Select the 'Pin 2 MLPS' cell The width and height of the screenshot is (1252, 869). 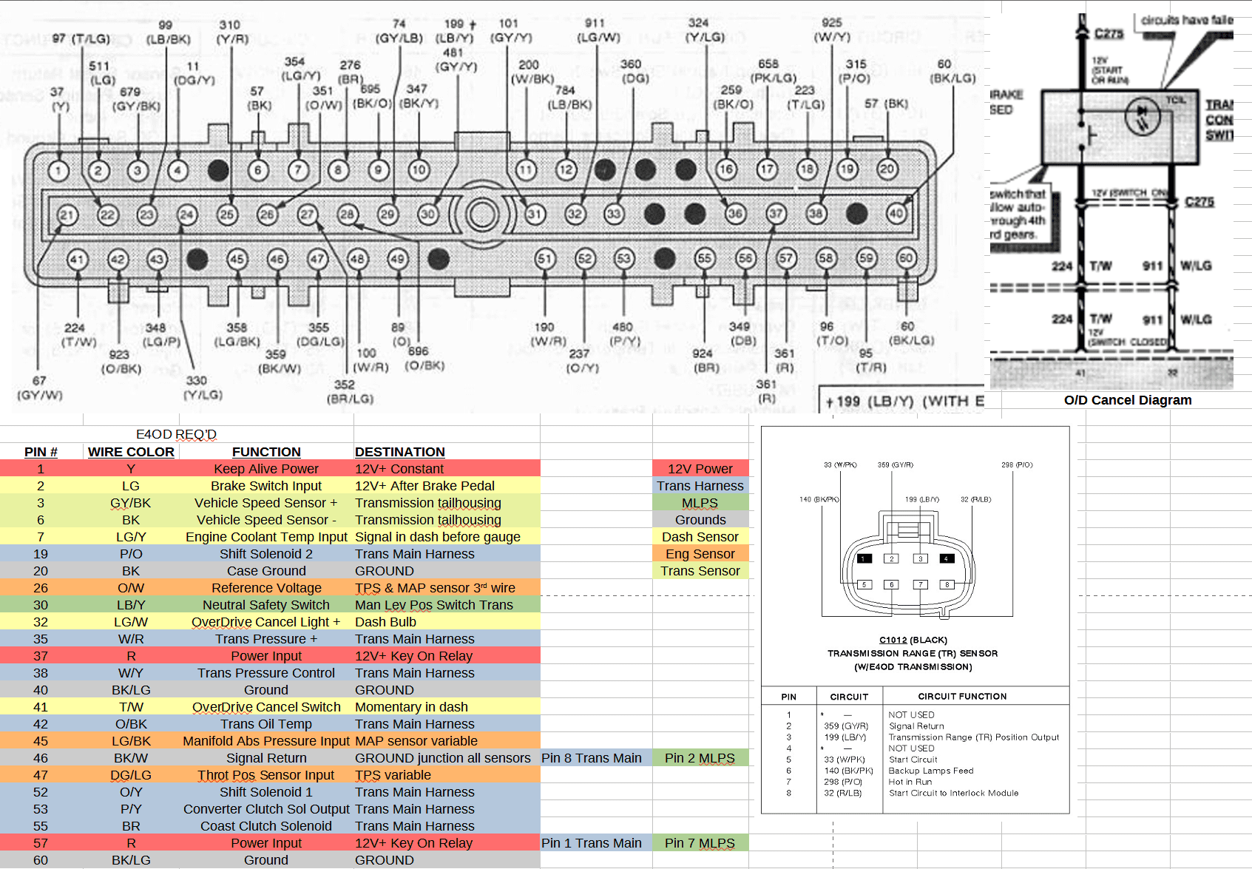[x=700, y=758]
